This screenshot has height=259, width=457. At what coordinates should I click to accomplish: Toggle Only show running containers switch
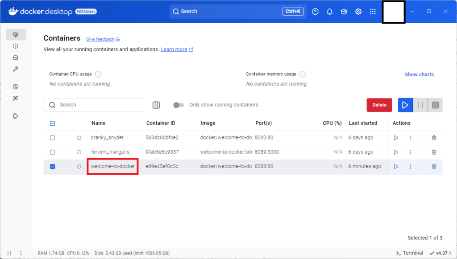pyautogui.click(x=179, y=105)
